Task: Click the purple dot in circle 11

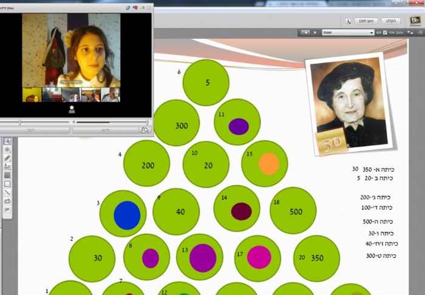Action: click(239, 126)
